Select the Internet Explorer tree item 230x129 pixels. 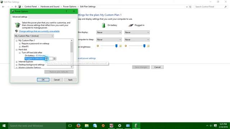26,62
